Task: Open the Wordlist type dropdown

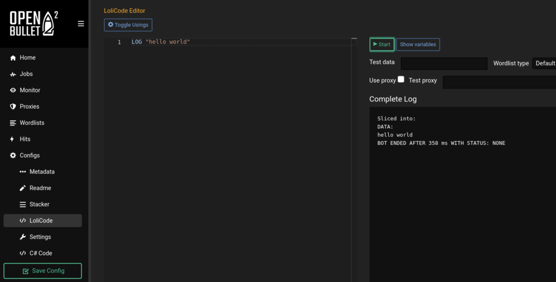Action: 544,63
